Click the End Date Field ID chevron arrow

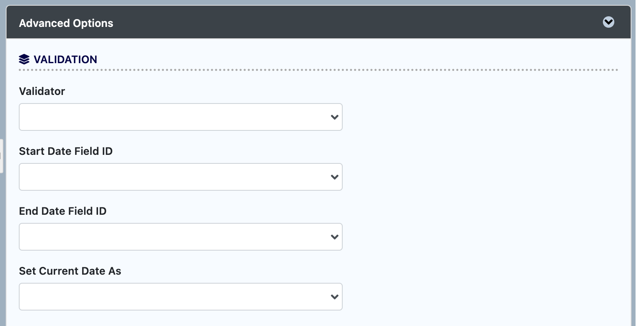tap(335, 237)
